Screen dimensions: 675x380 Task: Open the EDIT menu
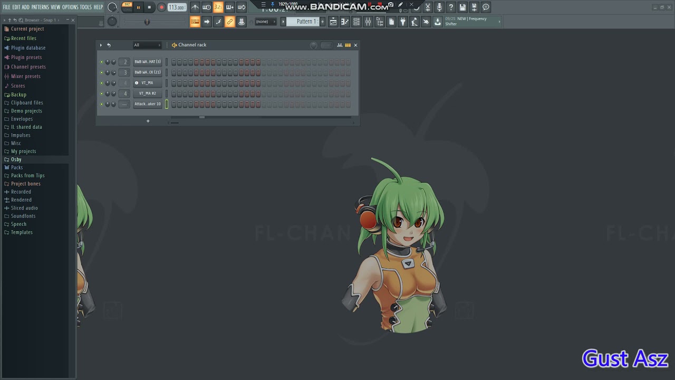click(16, 7)
